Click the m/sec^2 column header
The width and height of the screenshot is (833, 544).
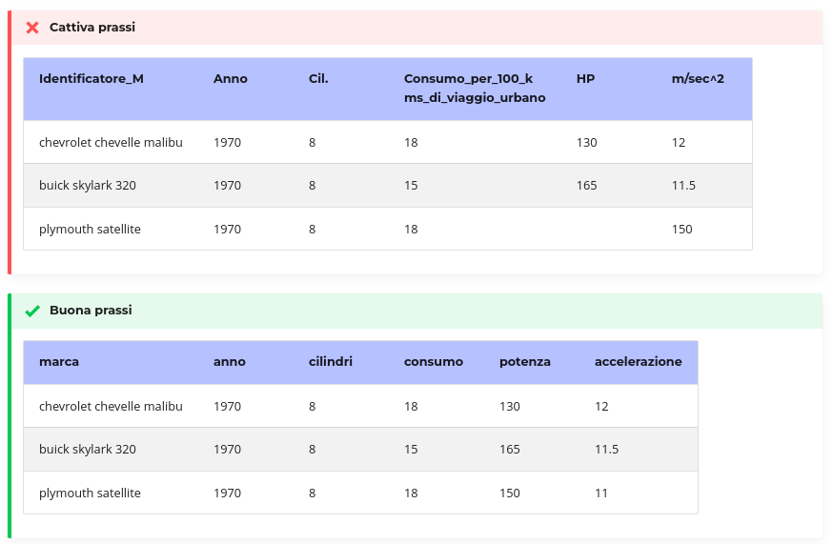[698, 79]
